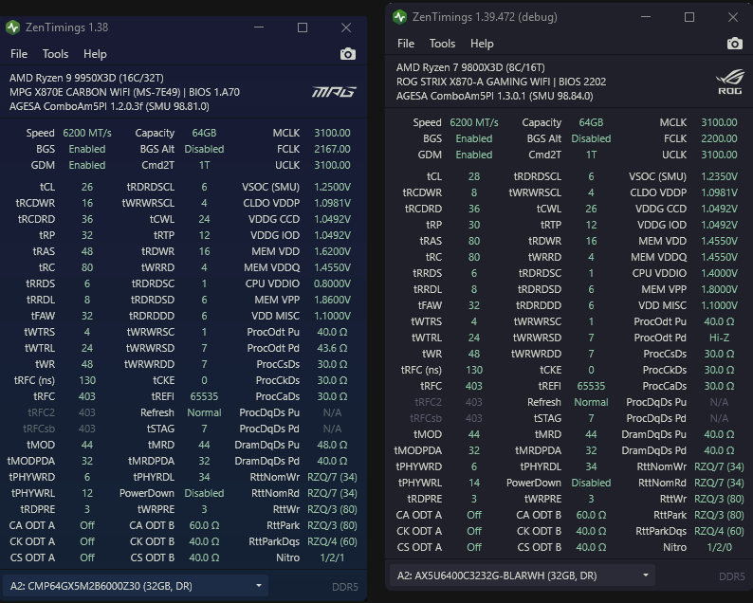Open Help menu in ZenTimings 1.38
The image size is (753, 603).
(x=95, y=54)
